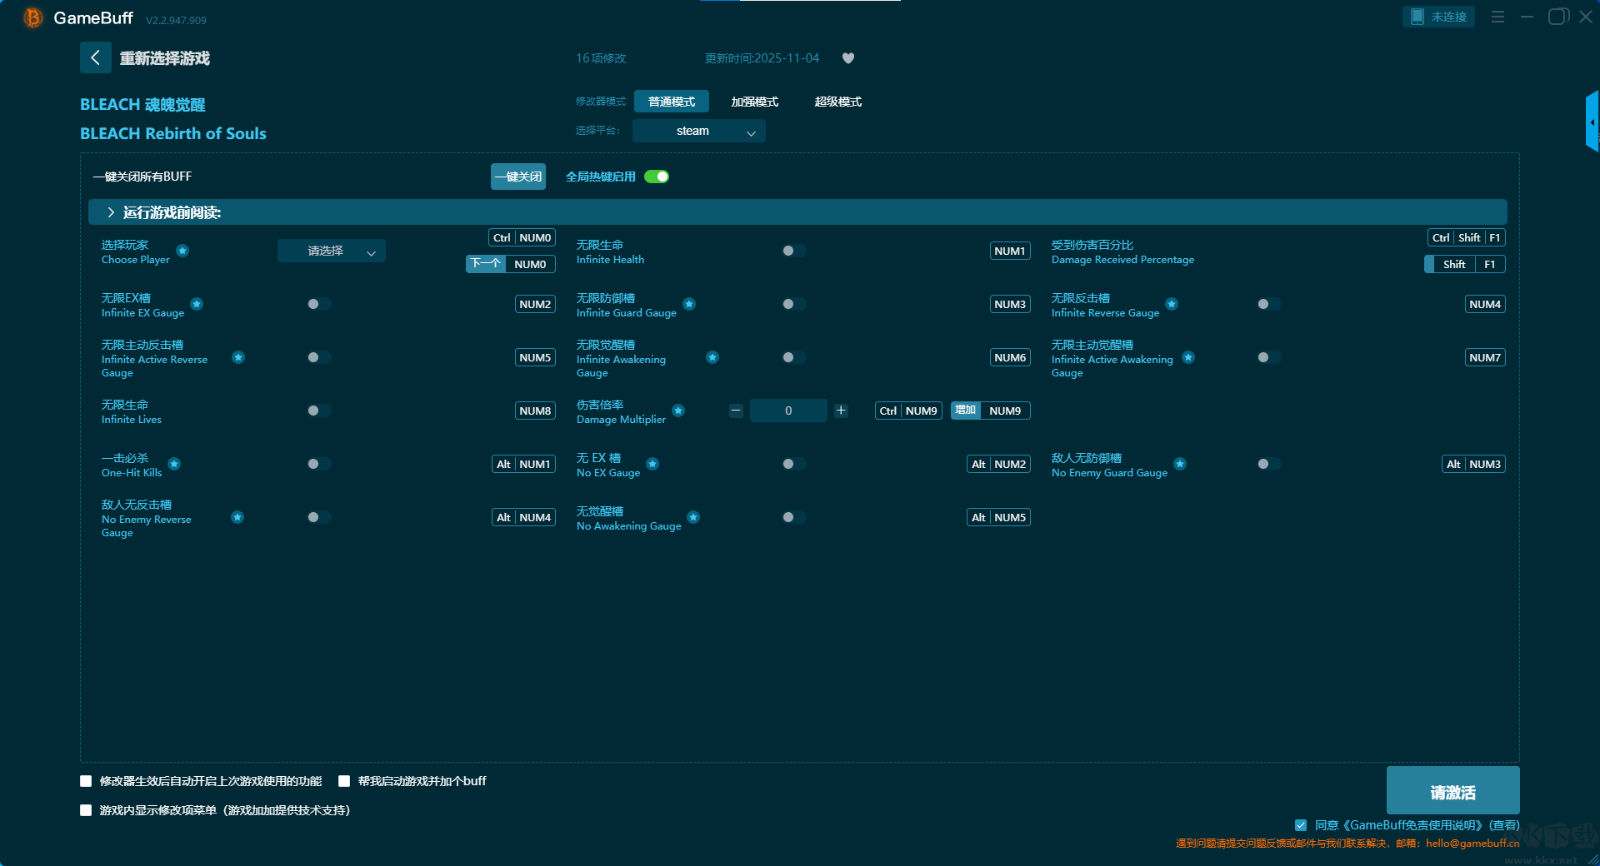
Task: Click the back arrow to reselect game
Action: (95, 57)
